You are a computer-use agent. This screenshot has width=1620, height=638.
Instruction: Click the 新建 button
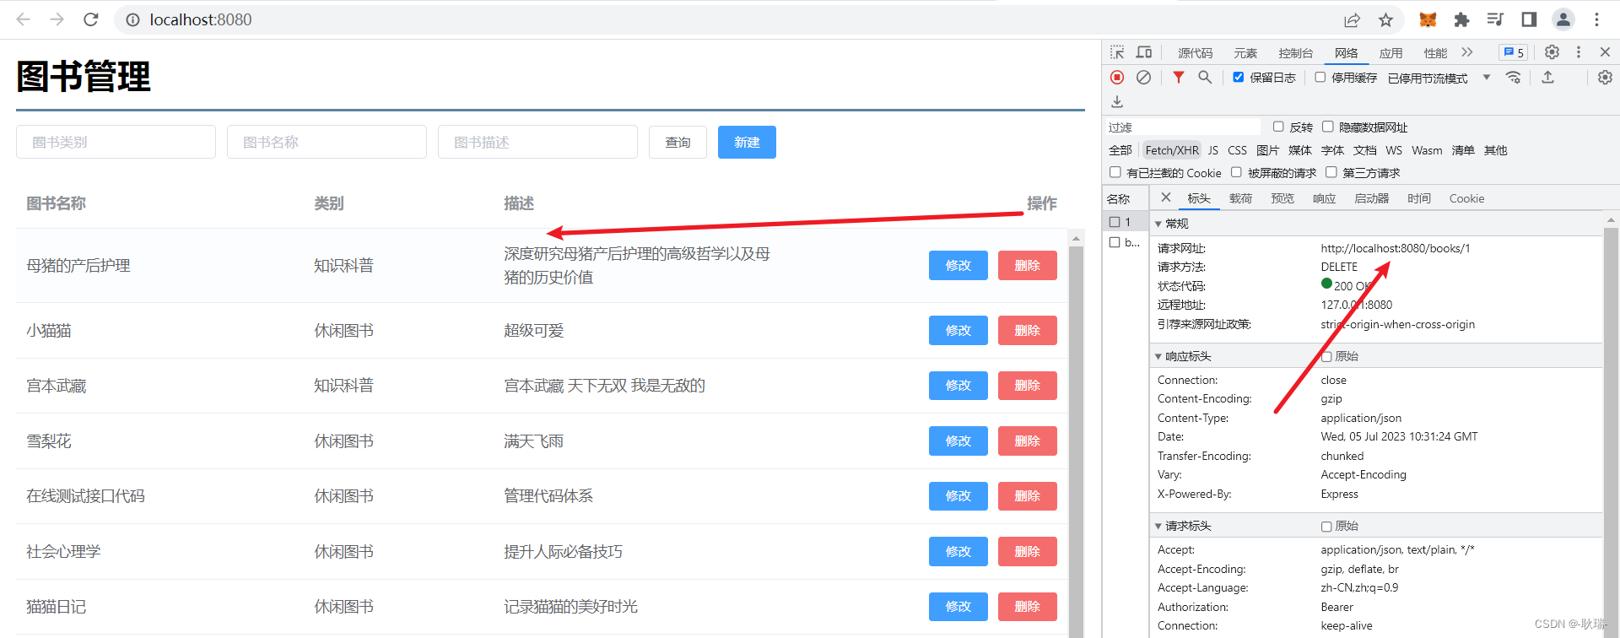click(747, 142)
